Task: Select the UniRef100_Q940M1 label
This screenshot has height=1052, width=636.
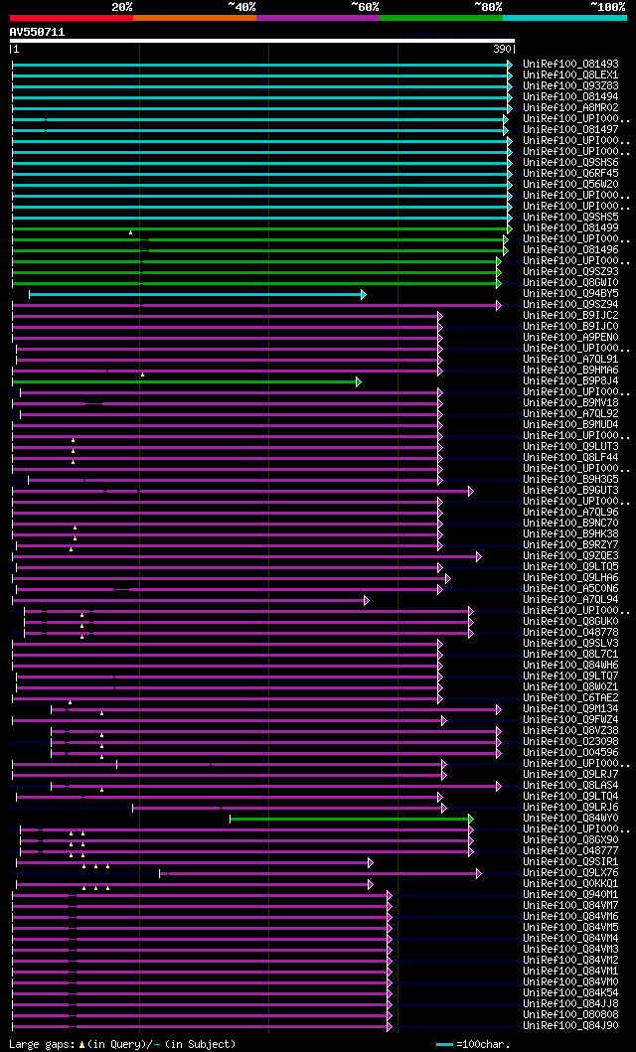Action: (x=571, y=895)
